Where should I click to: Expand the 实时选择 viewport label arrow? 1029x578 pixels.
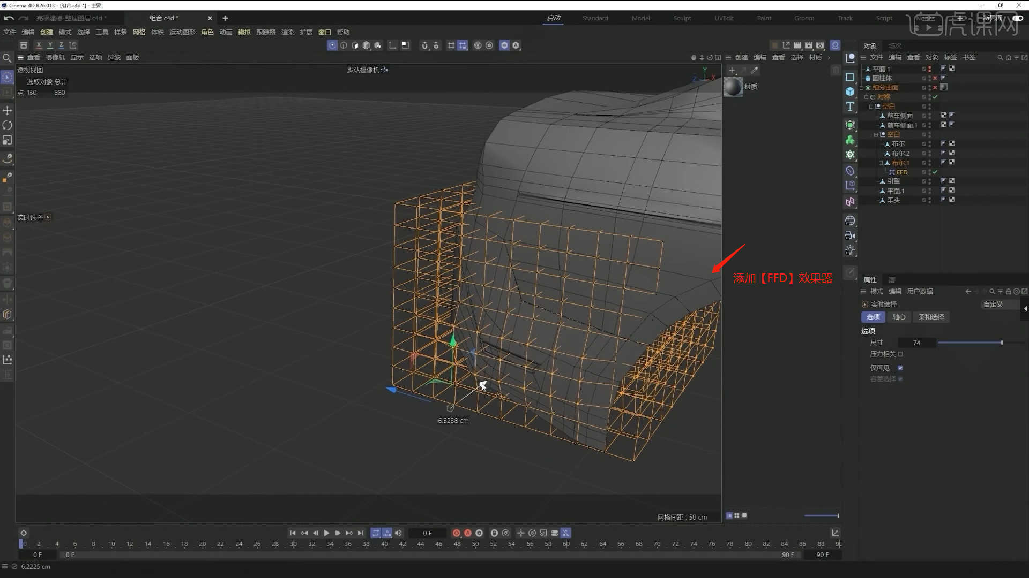coord(48,217)
